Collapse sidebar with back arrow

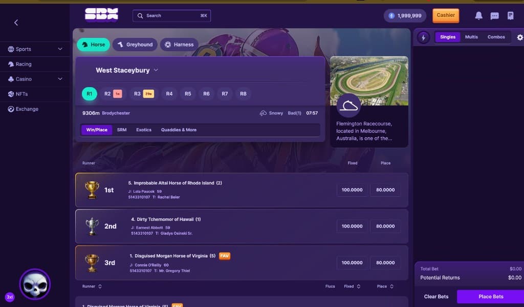[x=16, y=23]
